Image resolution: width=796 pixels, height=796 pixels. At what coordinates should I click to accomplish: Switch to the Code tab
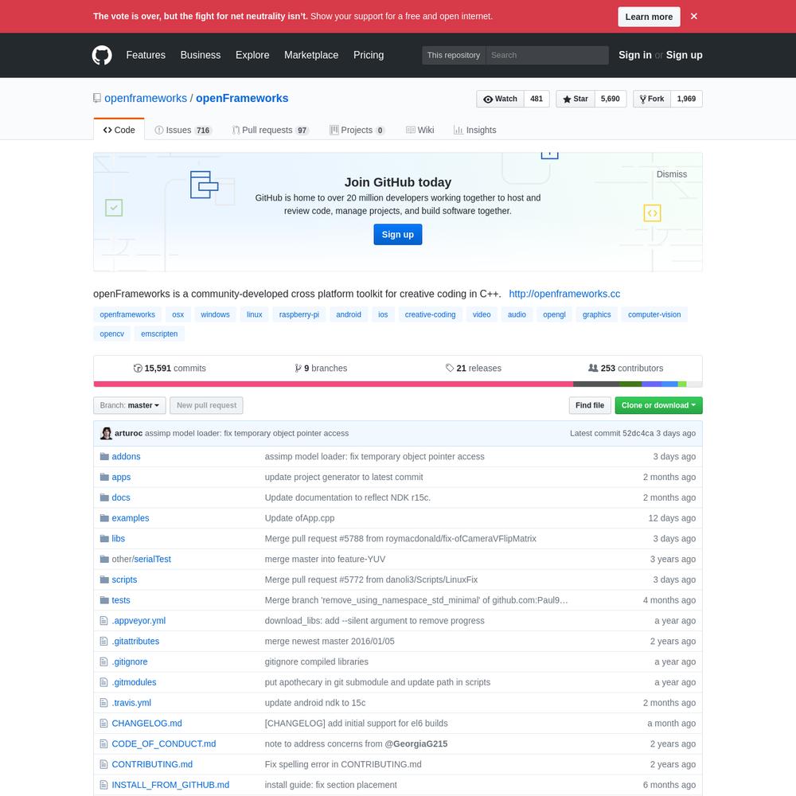coord(119,130)
